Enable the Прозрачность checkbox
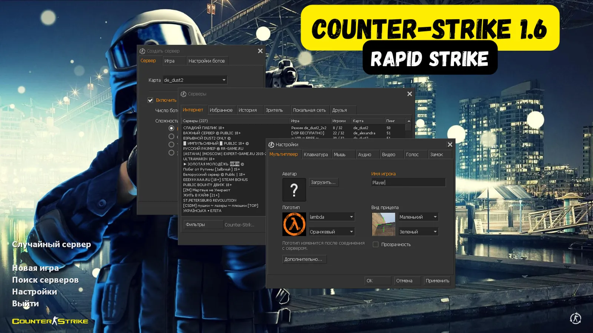 click(375, 245)
